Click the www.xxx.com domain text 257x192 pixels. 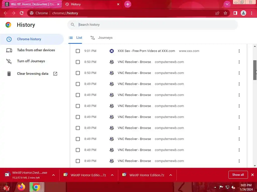click(189, 51)
